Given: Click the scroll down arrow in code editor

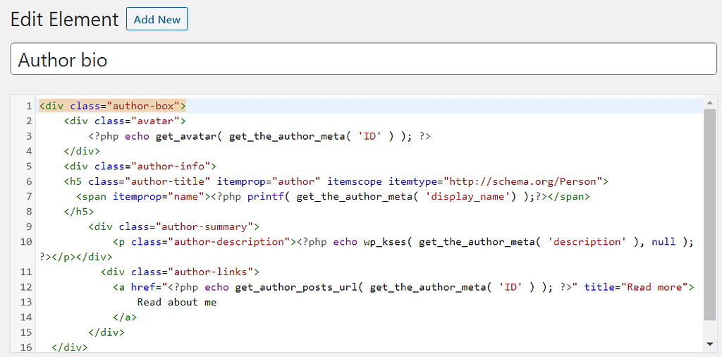Looking at the screenshot, I should click(709, 344).
